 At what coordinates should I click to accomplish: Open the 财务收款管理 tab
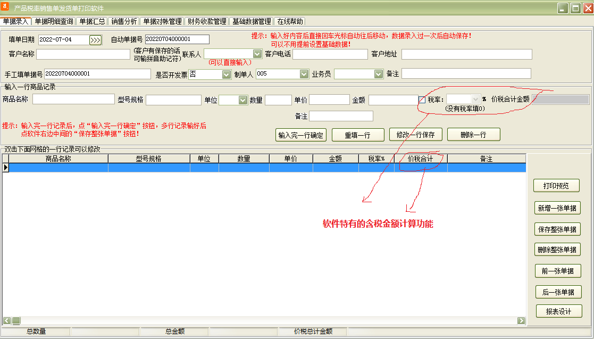(x=207, y=22)
